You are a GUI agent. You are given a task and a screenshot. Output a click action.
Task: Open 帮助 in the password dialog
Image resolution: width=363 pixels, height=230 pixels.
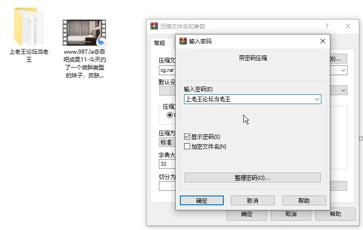click(x=304, y=201)
